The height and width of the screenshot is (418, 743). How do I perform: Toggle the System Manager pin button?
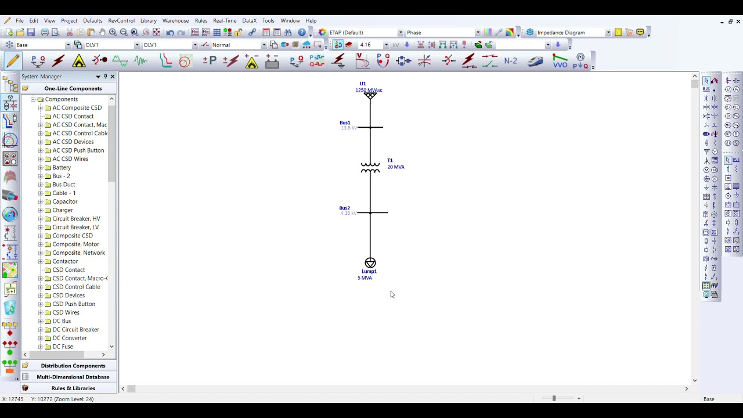pyautogui.click(x=105, y=77)
